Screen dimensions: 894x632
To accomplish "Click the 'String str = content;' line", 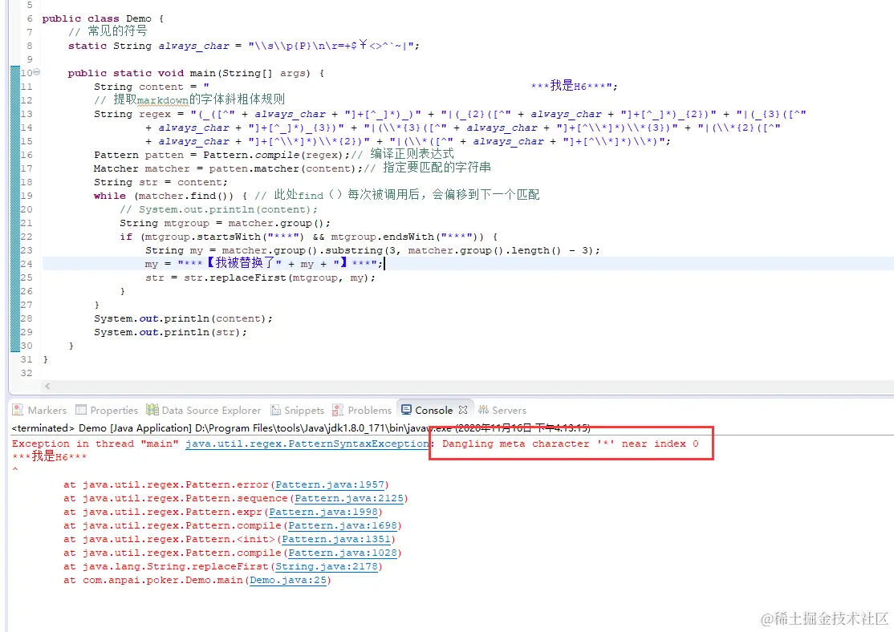I will (161, 182).
